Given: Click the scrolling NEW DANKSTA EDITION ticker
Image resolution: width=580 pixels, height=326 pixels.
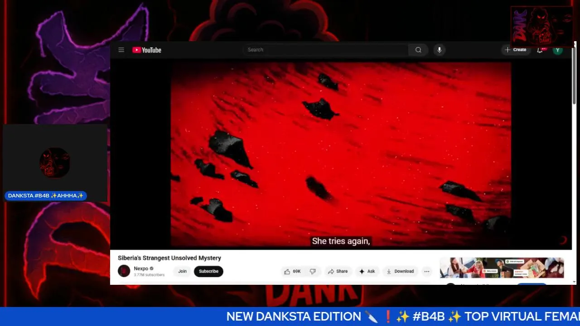Looking at the screenshot, I should [x=290, y=316].
